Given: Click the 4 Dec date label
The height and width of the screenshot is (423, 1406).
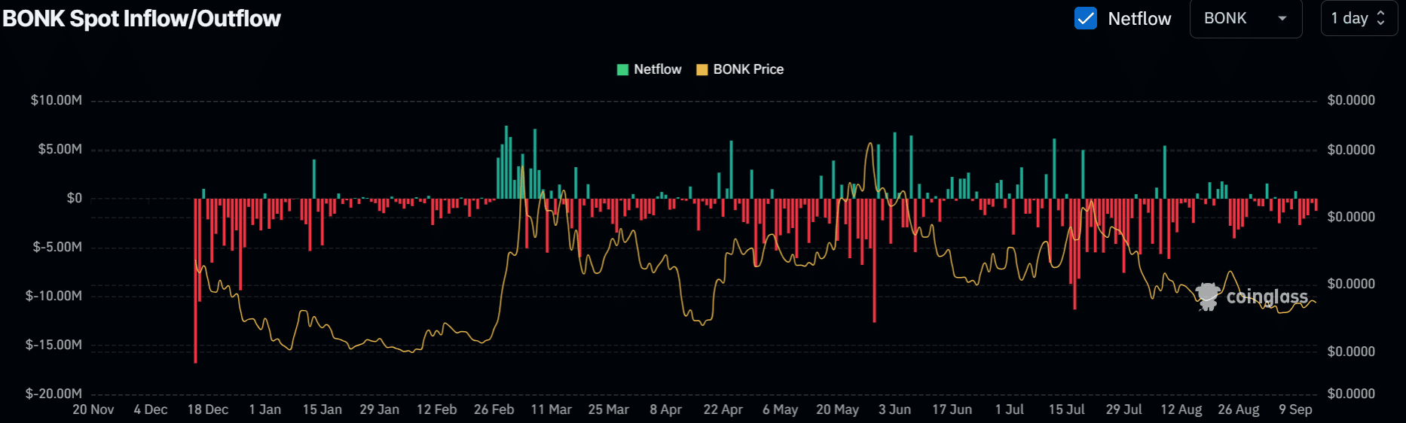Looking at the screenshot, I should pyautogui.click(x=151, y=409).
